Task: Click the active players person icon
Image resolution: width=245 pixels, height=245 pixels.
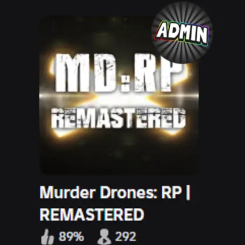Action: [105, 237]
